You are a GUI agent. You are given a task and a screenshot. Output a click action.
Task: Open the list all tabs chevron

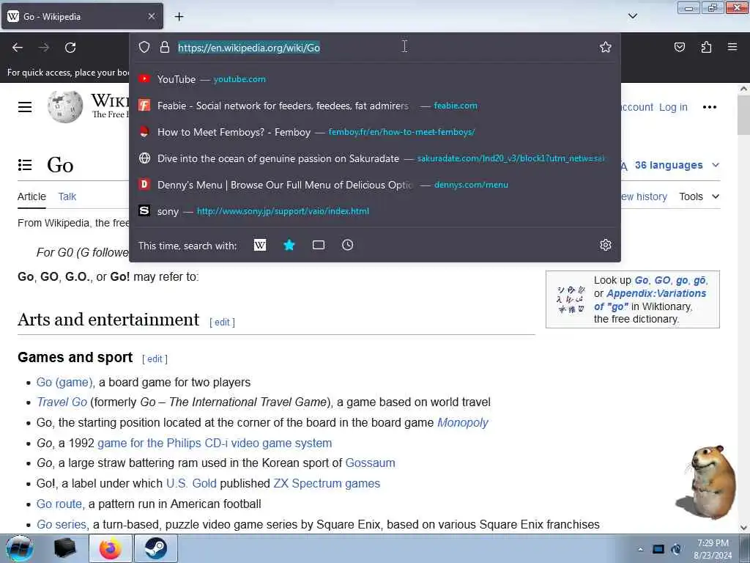[632, 16]
